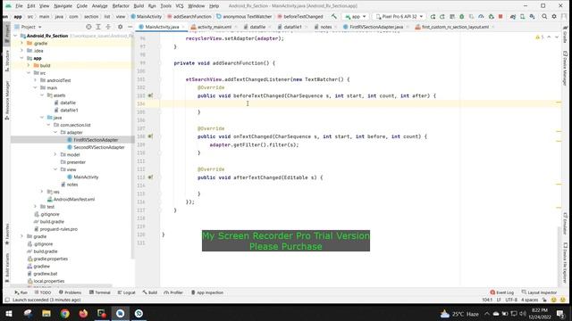Click the Windows Start button
Image resolution: width=572 pixels, height=321 pixels.
(x=9, y=313)
